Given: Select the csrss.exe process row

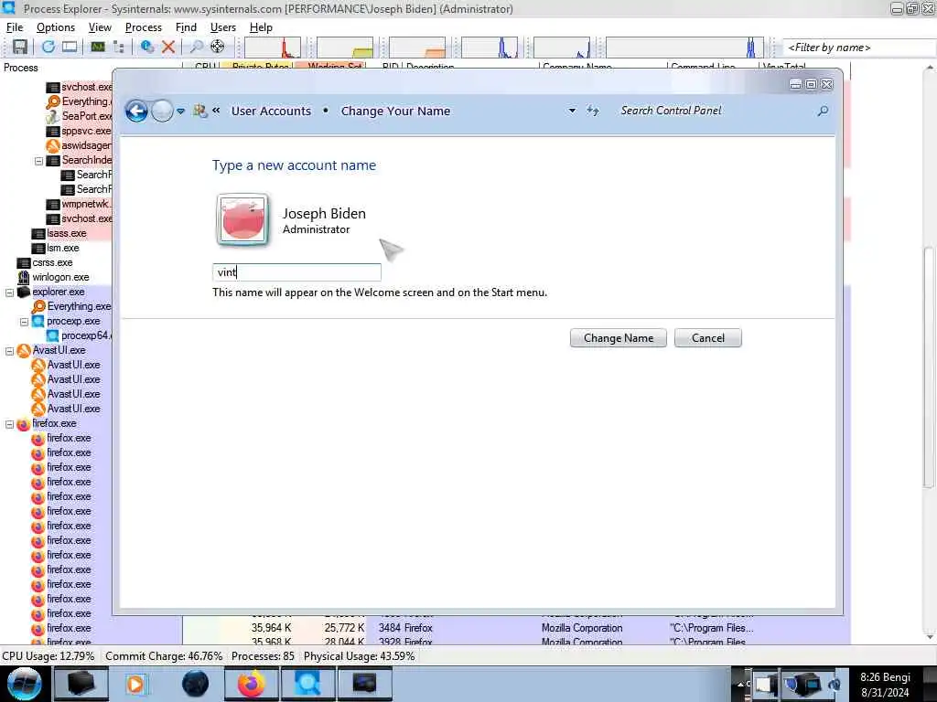Looking at the screenshot, I should pos(52,262).
